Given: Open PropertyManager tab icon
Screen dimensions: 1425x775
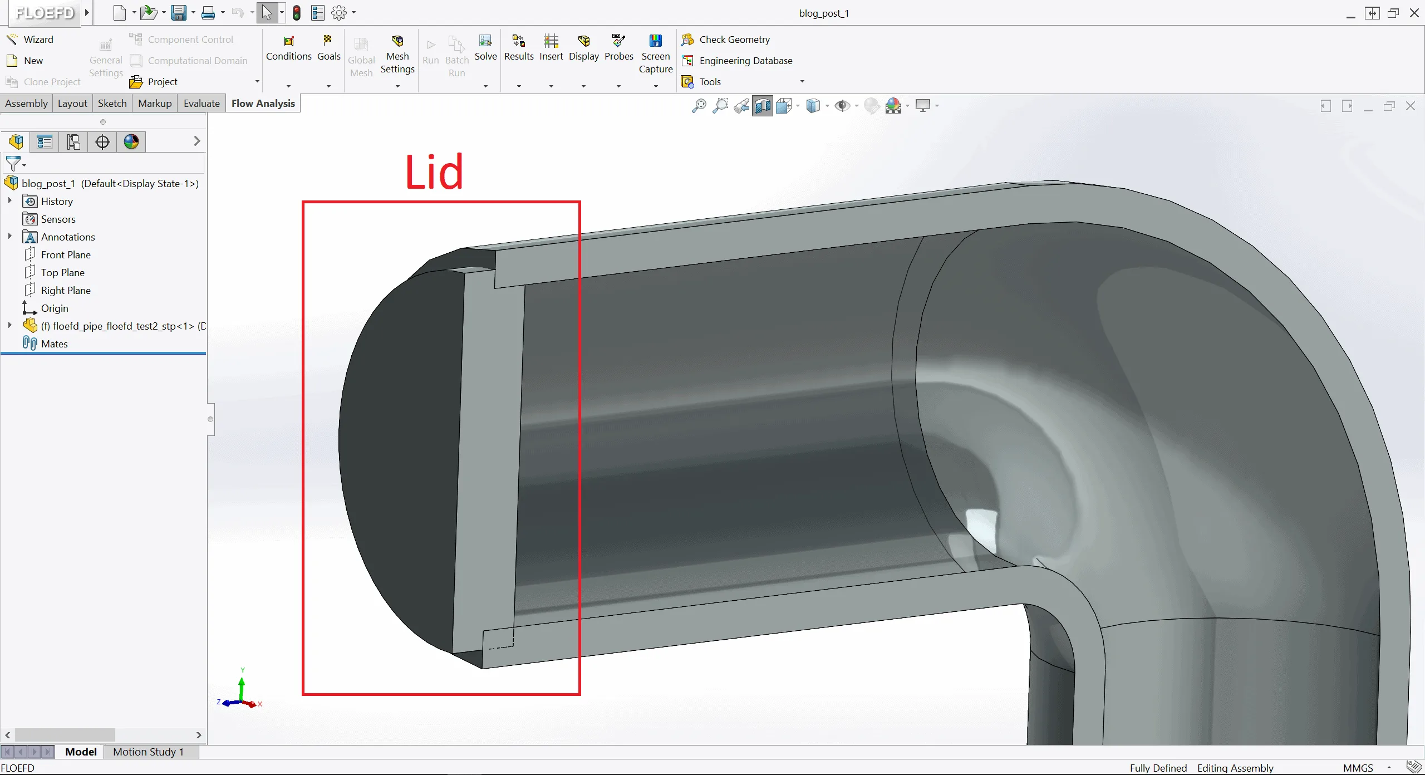Looking at the screenshot, I should pyautogui.click(x=45, y=142).
